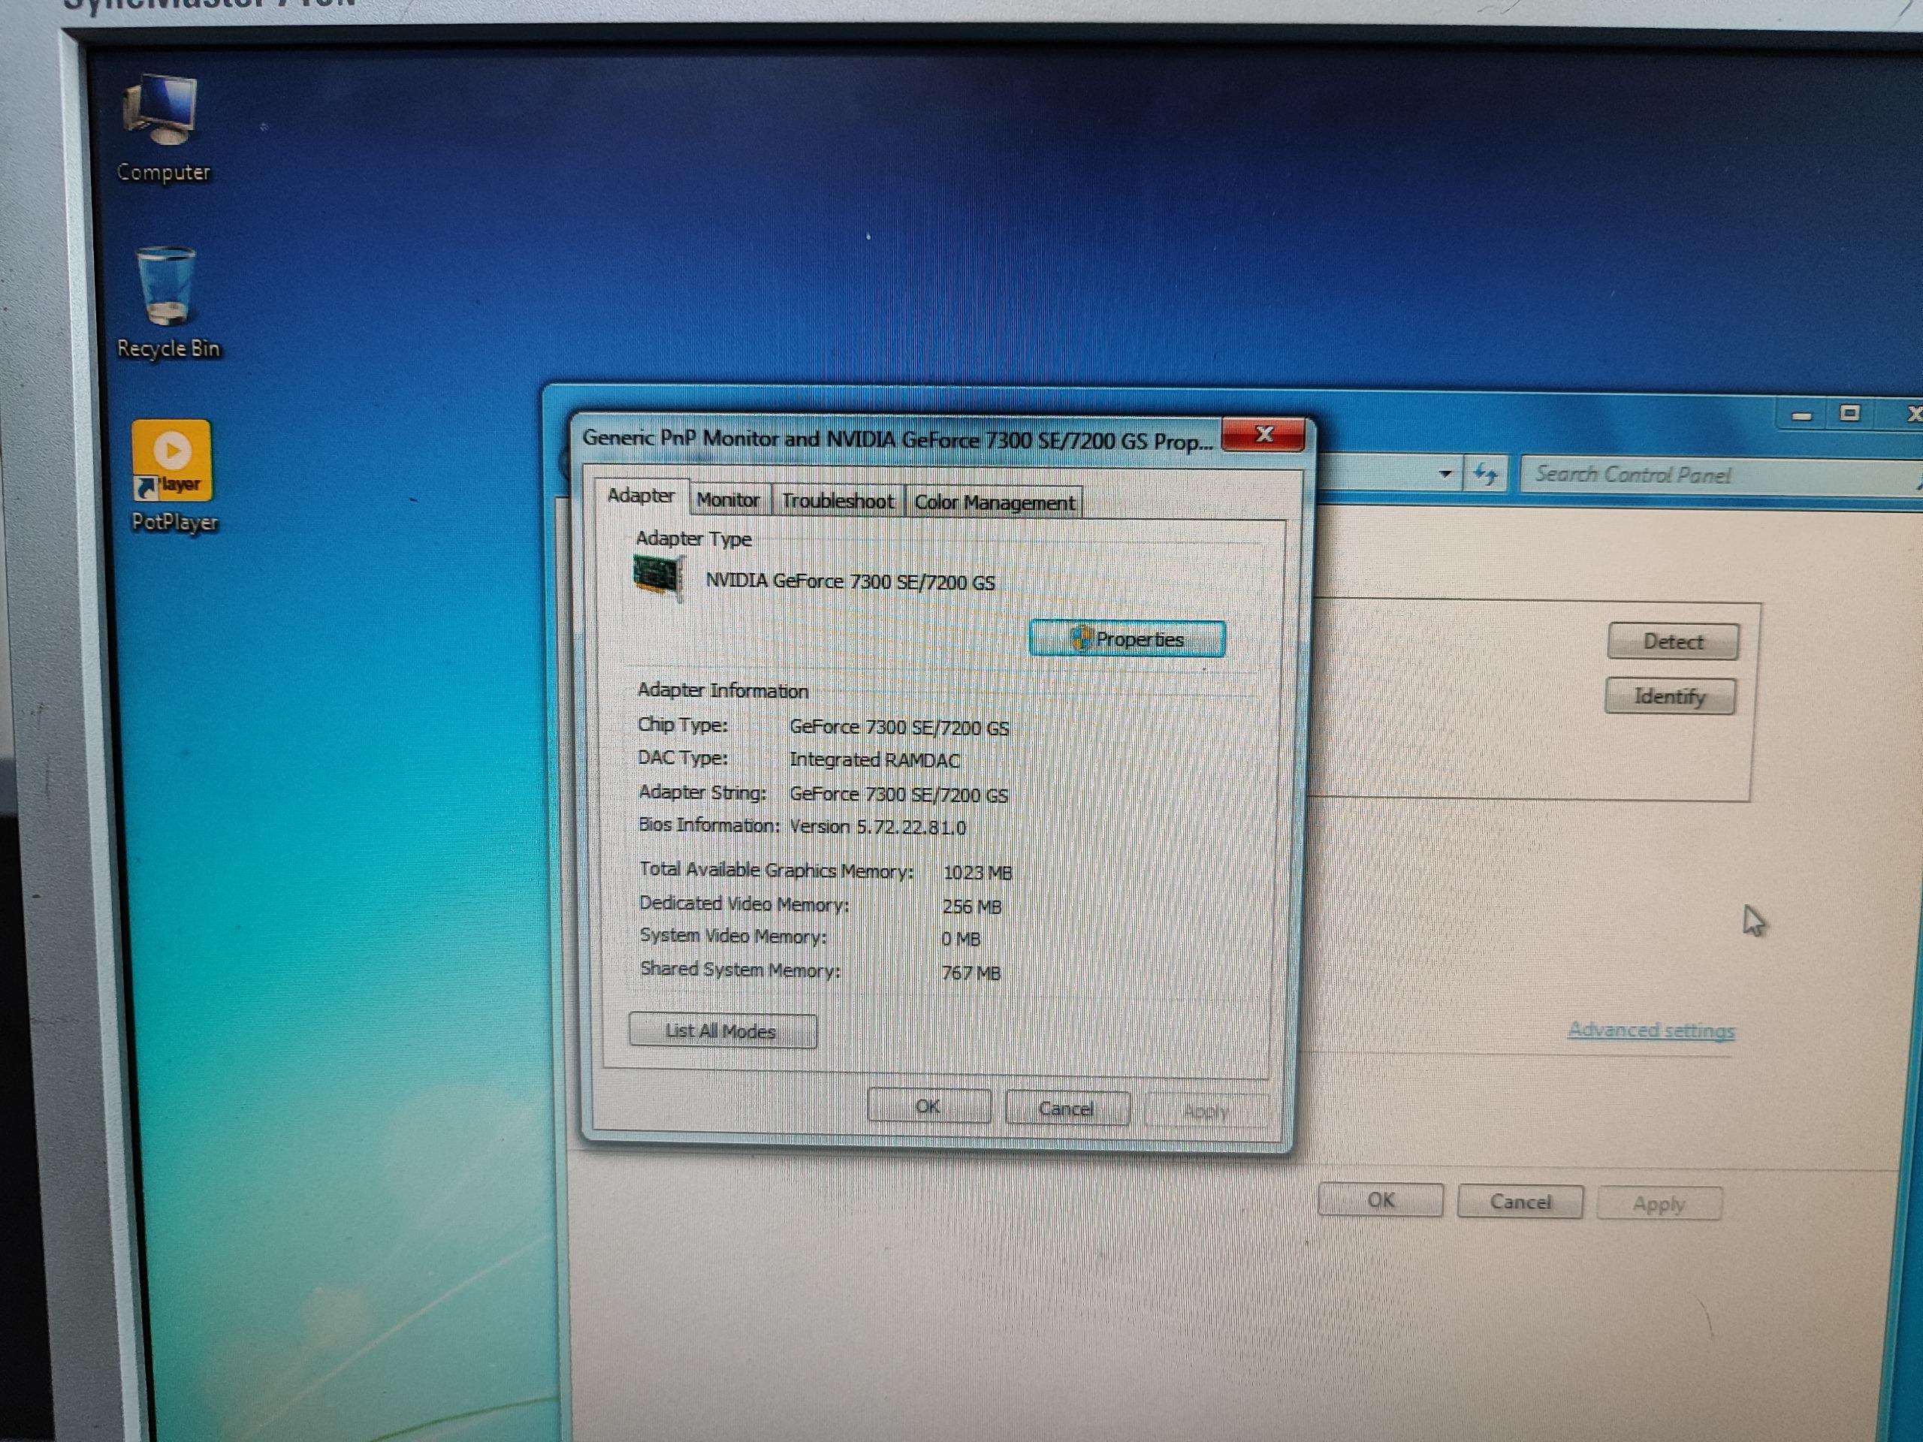The image size is (1923, 1442).
Task: Launch the PotPlayer shortcut icon
Action: tap(173, 476)
